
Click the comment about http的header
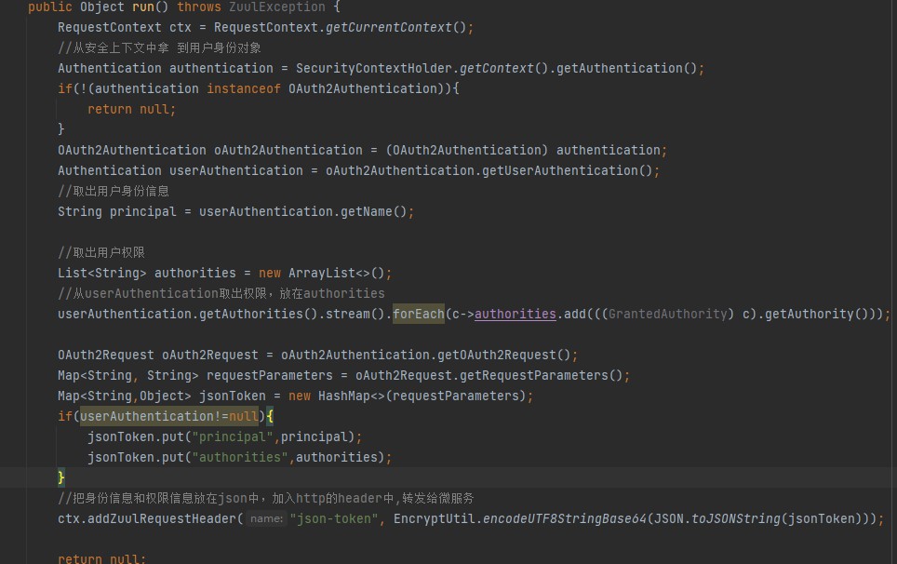pyautogui.click(x=266, y=498)
